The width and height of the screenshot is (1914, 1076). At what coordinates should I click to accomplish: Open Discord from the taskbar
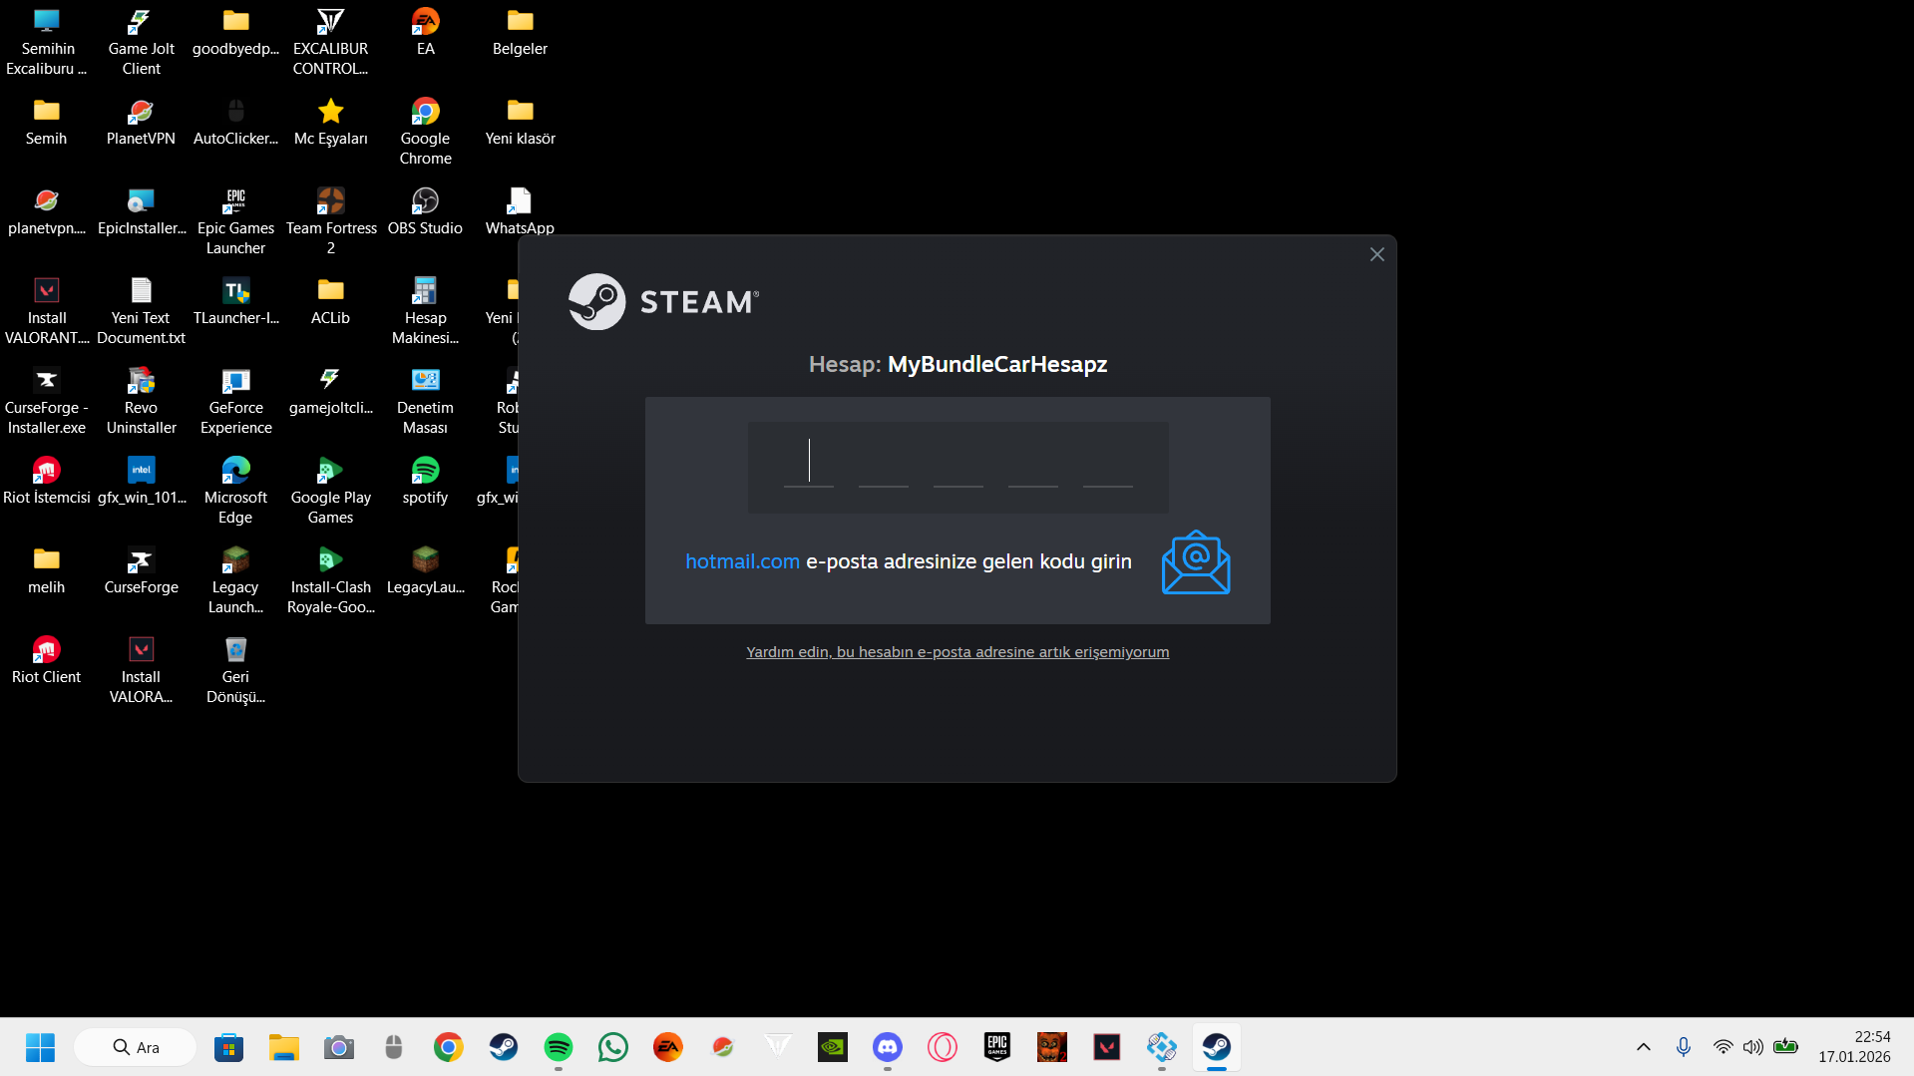click(x=888, y=1047)
